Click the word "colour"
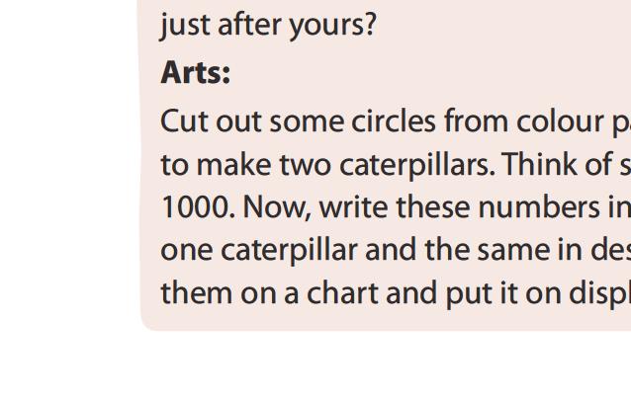The image size is (631, 405). coord(542,121)
